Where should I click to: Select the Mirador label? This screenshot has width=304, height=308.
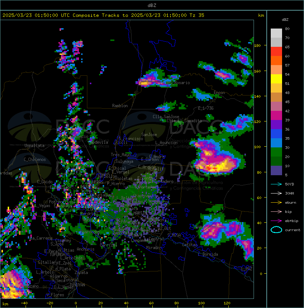154,248
